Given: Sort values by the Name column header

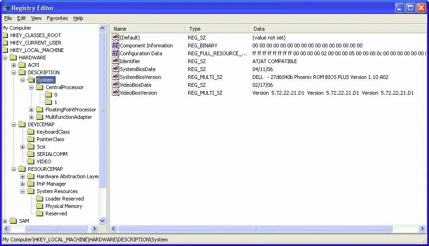Looking at the screenshot, I should [147, 29].
